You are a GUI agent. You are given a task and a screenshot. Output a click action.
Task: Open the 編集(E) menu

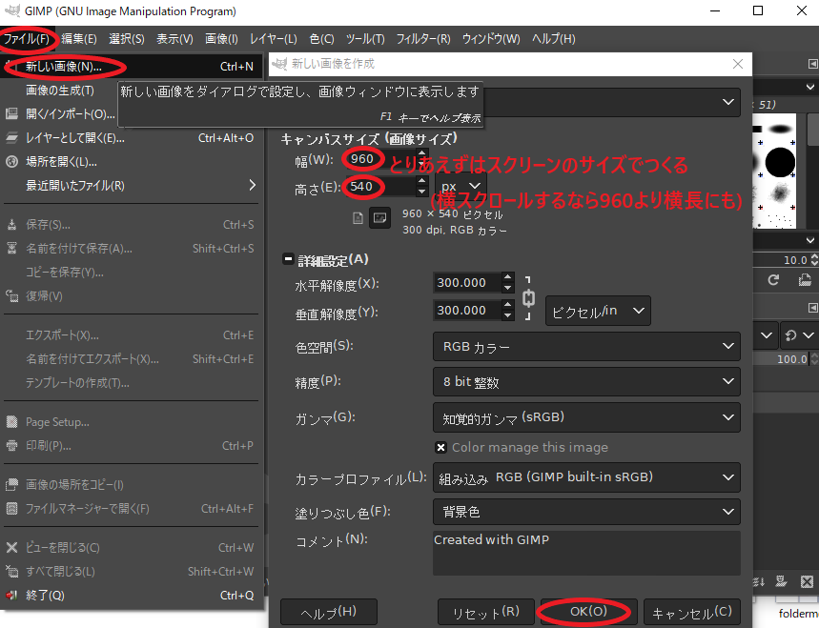pos(79,39)
